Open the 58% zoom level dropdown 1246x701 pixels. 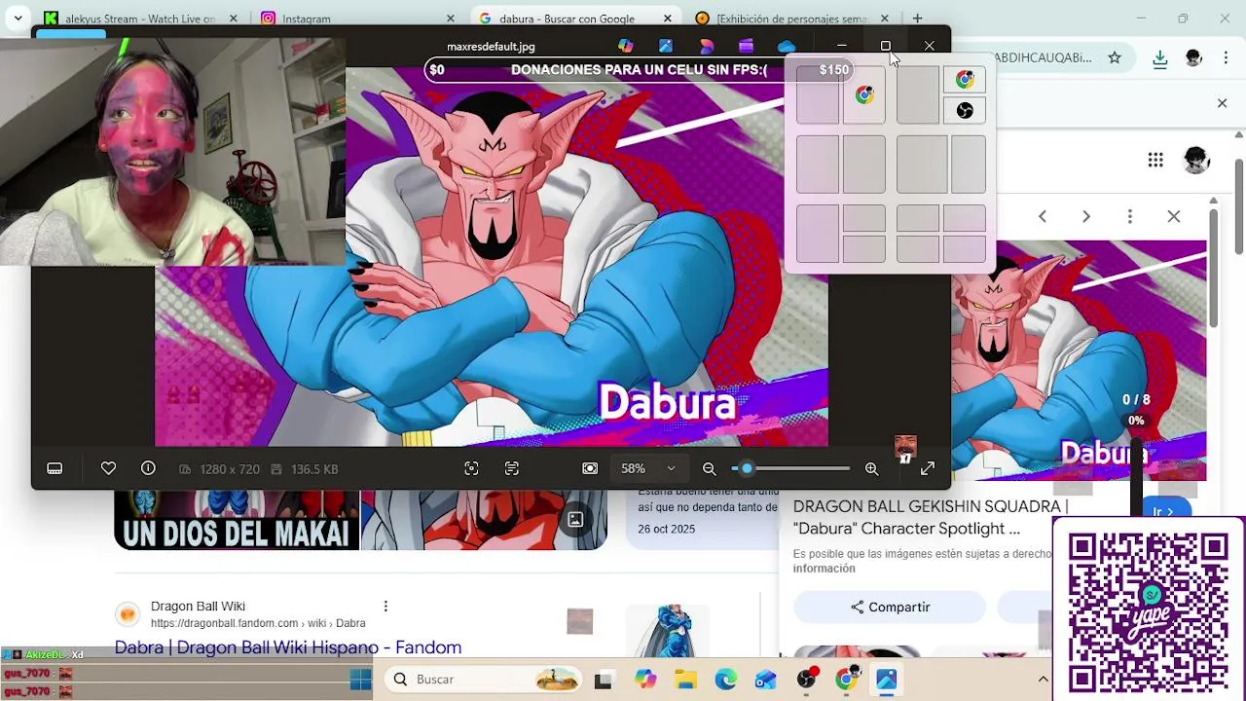click(x=648, y=468)
